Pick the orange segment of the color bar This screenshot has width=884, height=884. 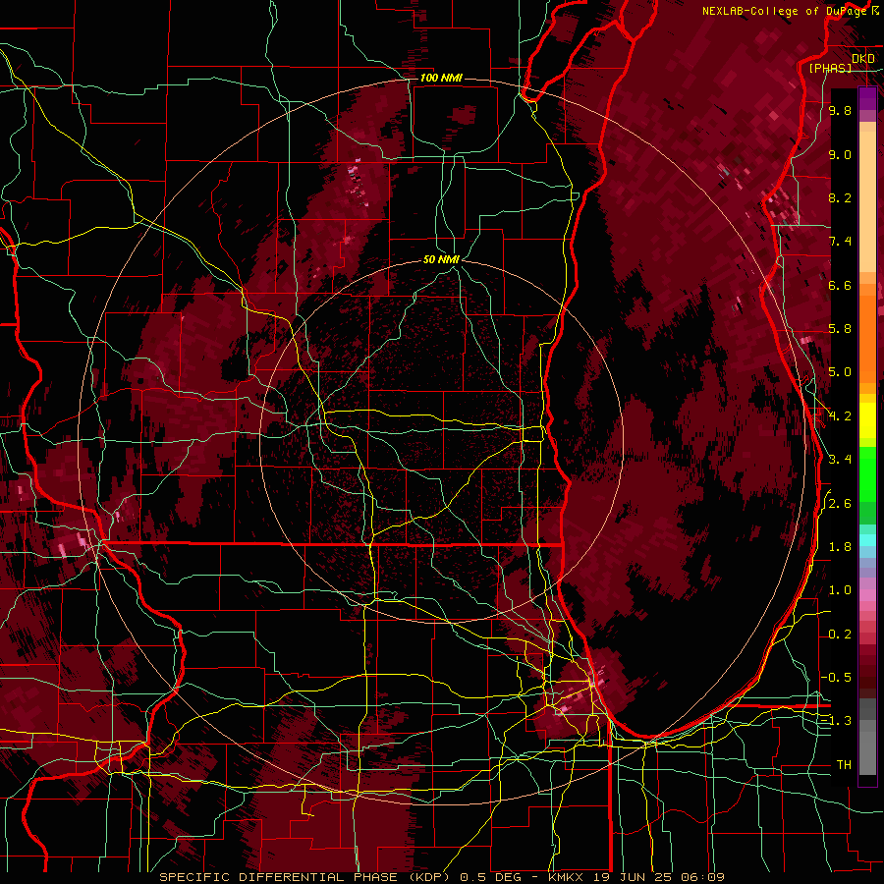point(867,340)
